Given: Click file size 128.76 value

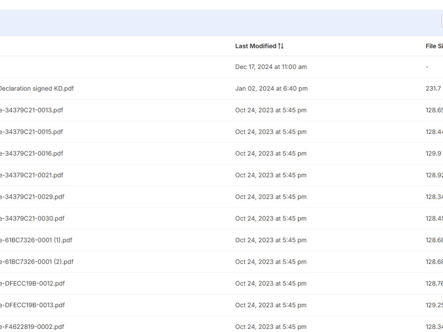Looking at the screenshot, I should point(434,283).
